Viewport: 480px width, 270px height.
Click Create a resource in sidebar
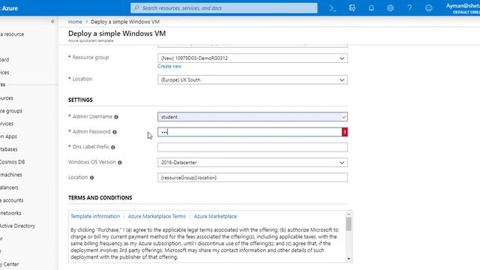click(x=12, y=34)
